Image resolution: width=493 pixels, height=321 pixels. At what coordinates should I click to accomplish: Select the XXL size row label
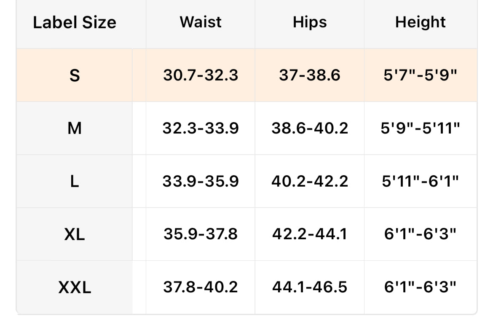click(75, 288)
